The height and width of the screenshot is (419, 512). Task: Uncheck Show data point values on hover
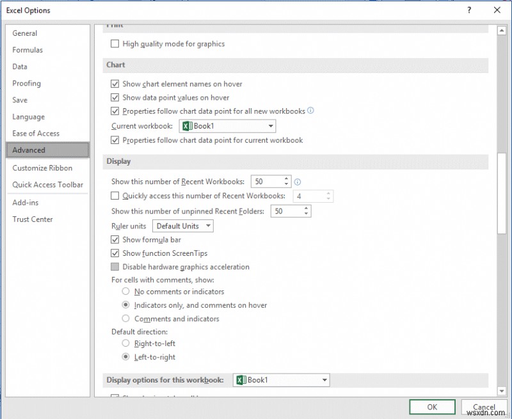click(115, 97)
